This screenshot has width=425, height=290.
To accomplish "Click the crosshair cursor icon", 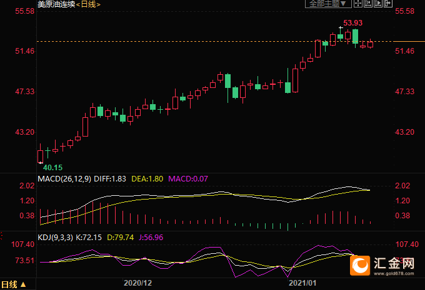I will 358,3.
